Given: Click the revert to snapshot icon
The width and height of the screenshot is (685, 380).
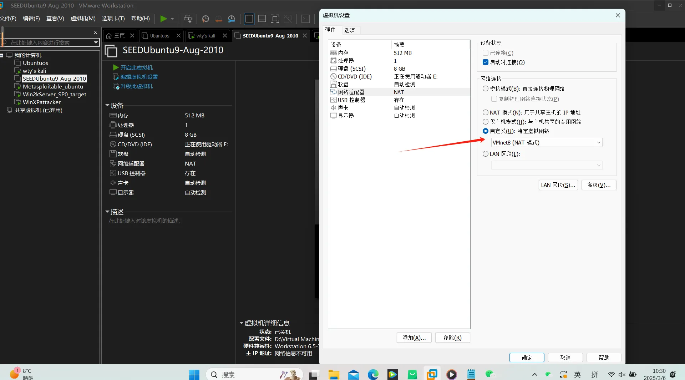Looking at the screenshot, I should tap(219, 19).
